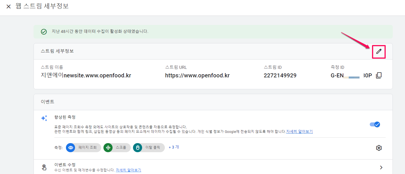Screen dimensions: 405x174
Task: Click the green checkmark status icon
Action: pos(44,32)
